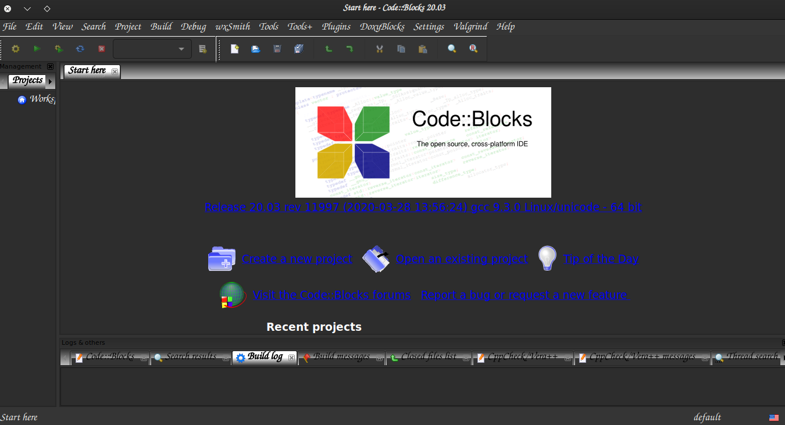Click the blue Rebuild icon

click(x=80, y=49)
